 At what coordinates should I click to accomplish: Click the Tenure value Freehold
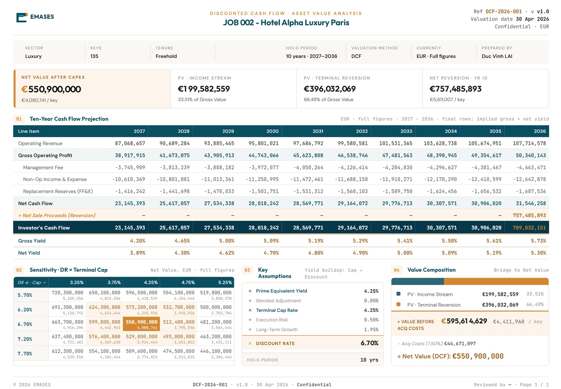click(166, 56)
